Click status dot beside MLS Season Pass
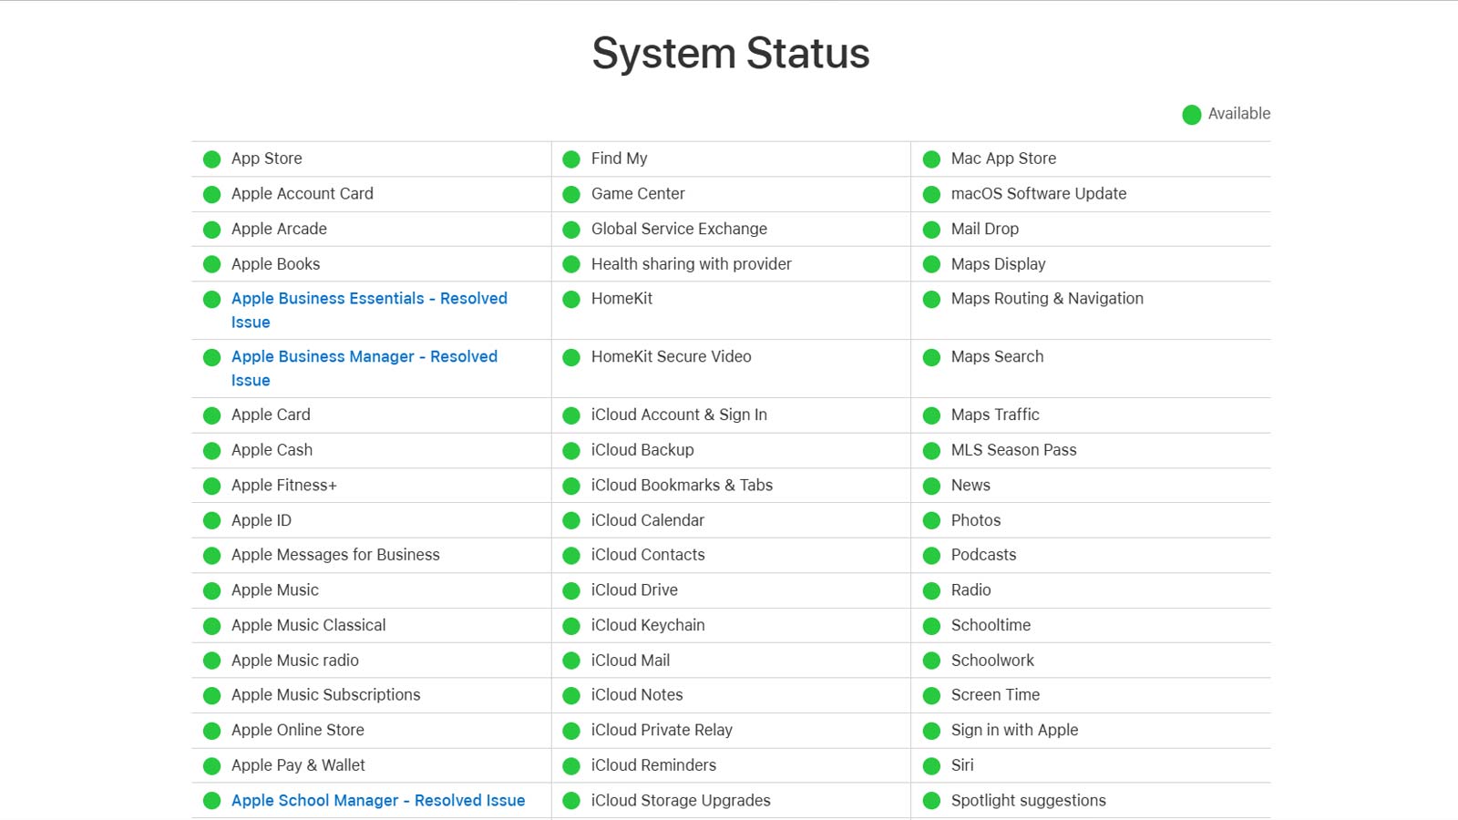The image size is (1458, 820). point(931,451)
